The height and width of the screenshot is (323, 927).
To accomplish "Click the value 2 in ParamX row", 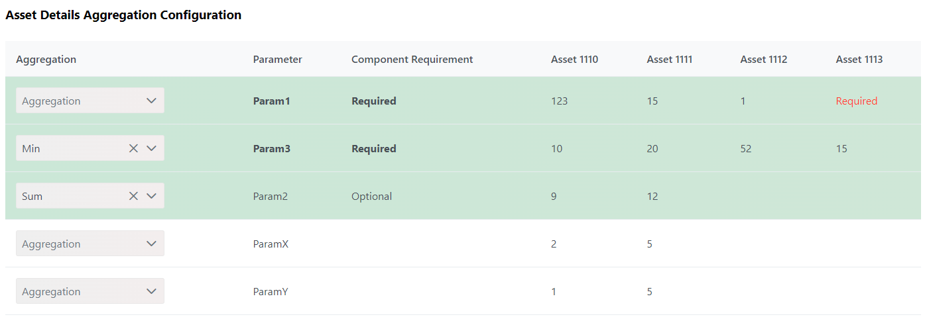I will point(554,244).
